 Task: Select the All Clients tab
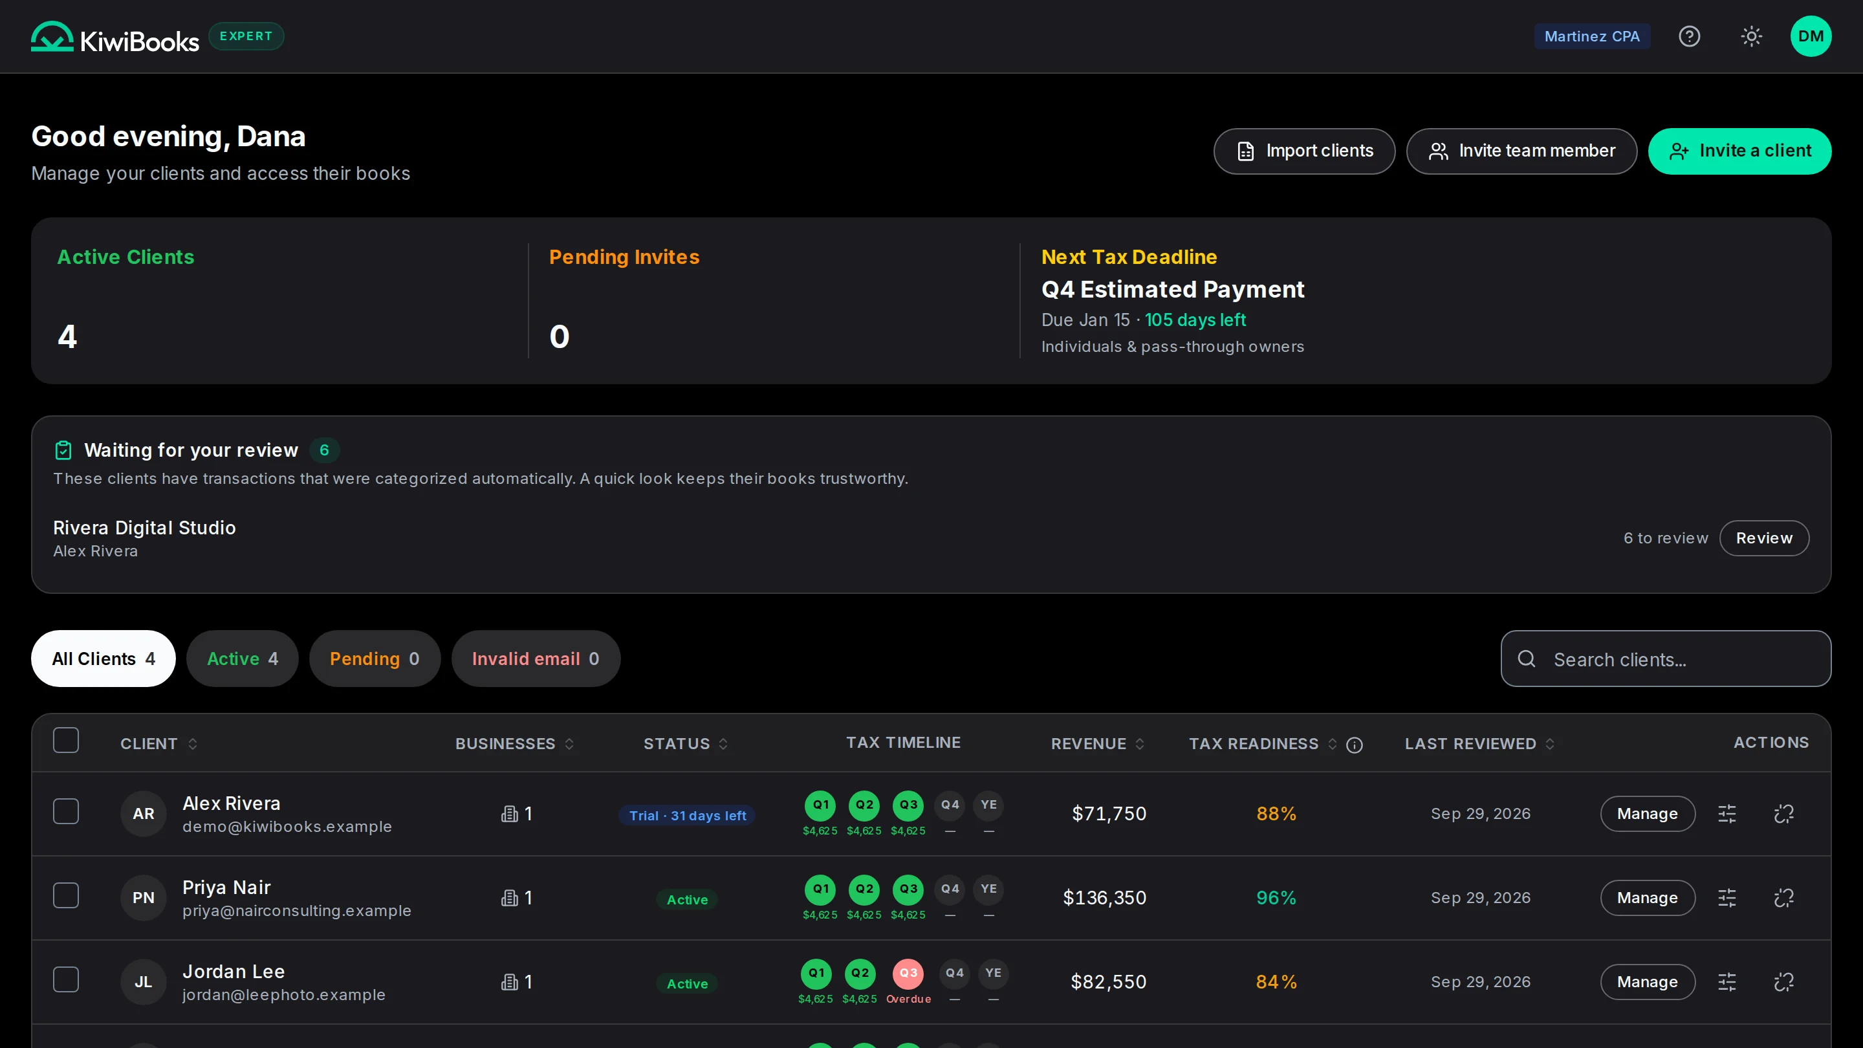point(103,659)
